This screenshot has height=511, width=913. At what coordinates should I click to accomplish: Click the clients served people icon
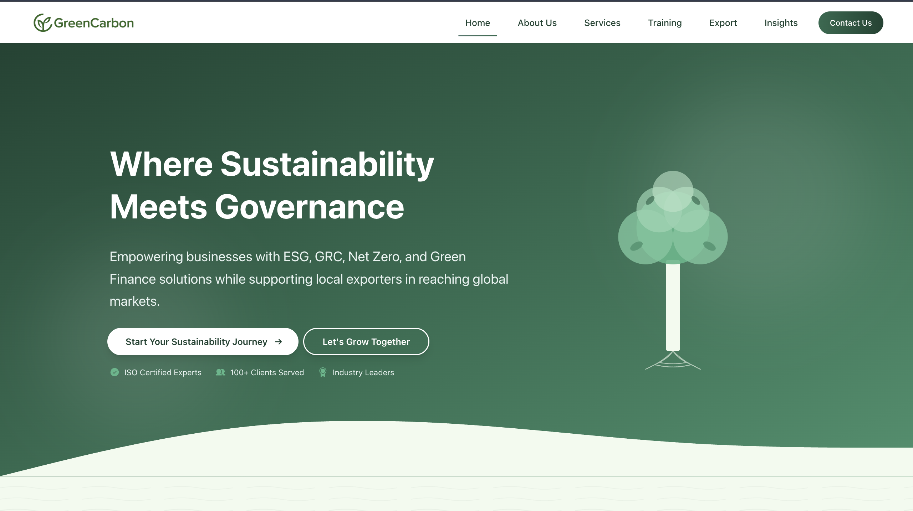click(220, 372)
